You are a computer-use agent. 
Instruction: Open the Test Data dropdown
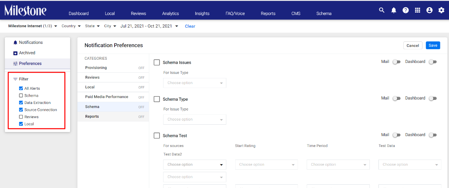[x=410, y=164]
